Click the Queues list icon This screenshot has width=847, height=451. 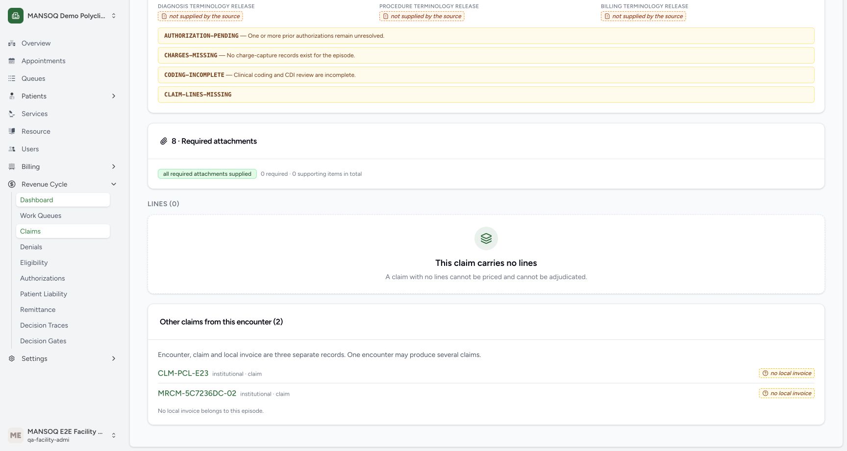pyautogui.click(x=12, y=78)
